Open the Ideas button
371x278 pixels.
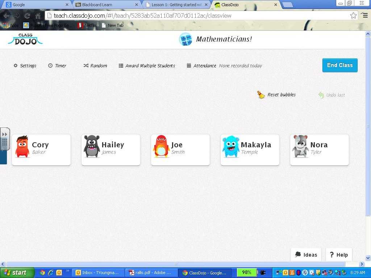click(306, 255)
